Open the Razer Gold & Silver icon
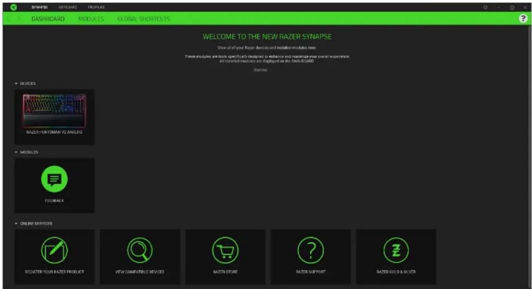 pos(396,250)
